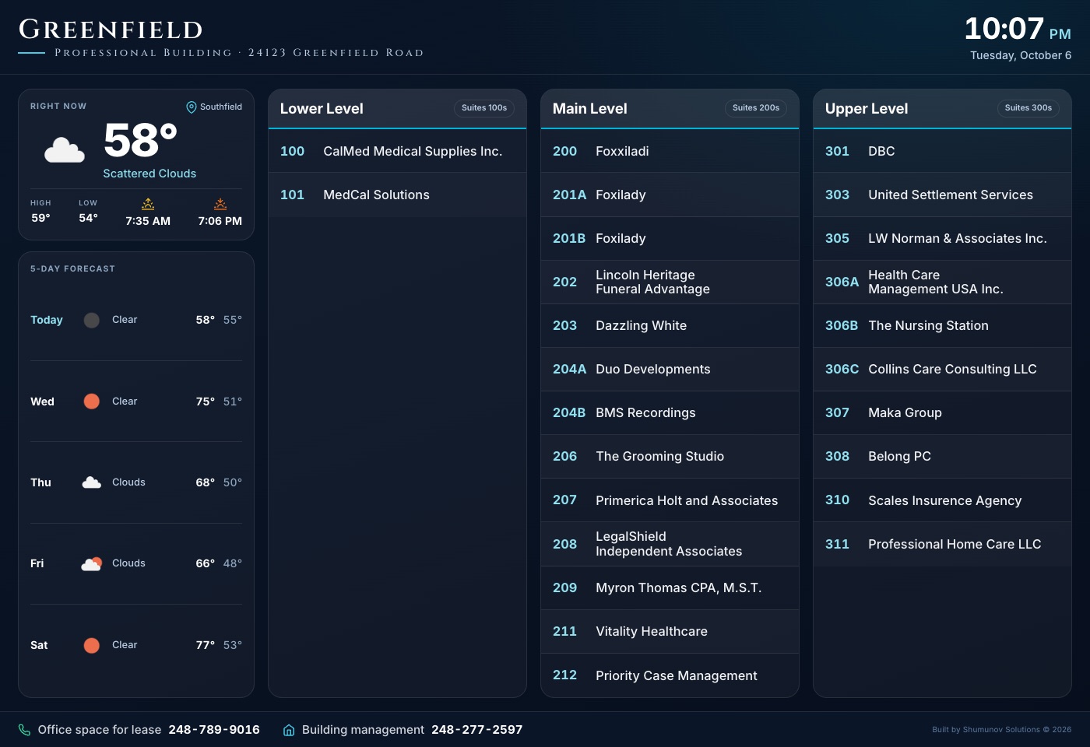This screenshot has width=1090, height=747.
Task: Click the 58° current temperature reading
Action: [140, 140]
